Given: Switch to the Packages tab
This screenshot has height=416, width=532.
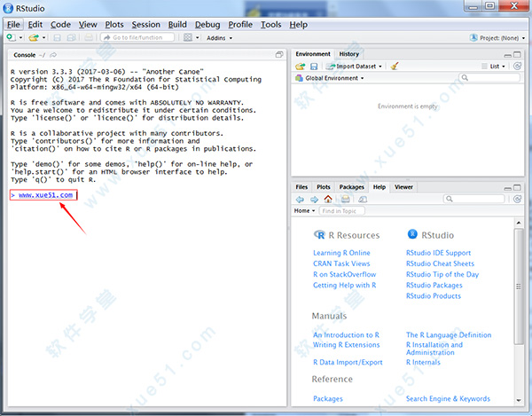Looking at the screenshot, I should tap(351, 187).
